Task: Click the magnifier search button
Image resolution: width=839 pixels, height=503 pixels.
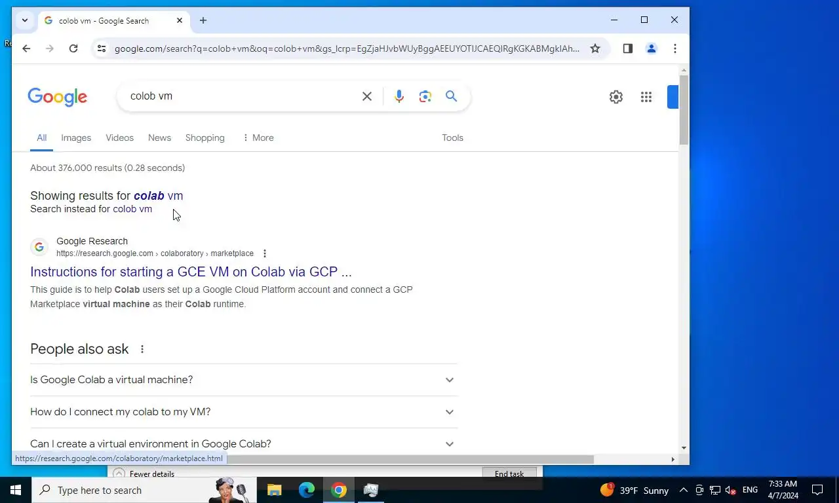Action: click(452, 96)
